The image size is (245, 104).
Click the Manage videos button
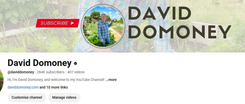point(64,97)
